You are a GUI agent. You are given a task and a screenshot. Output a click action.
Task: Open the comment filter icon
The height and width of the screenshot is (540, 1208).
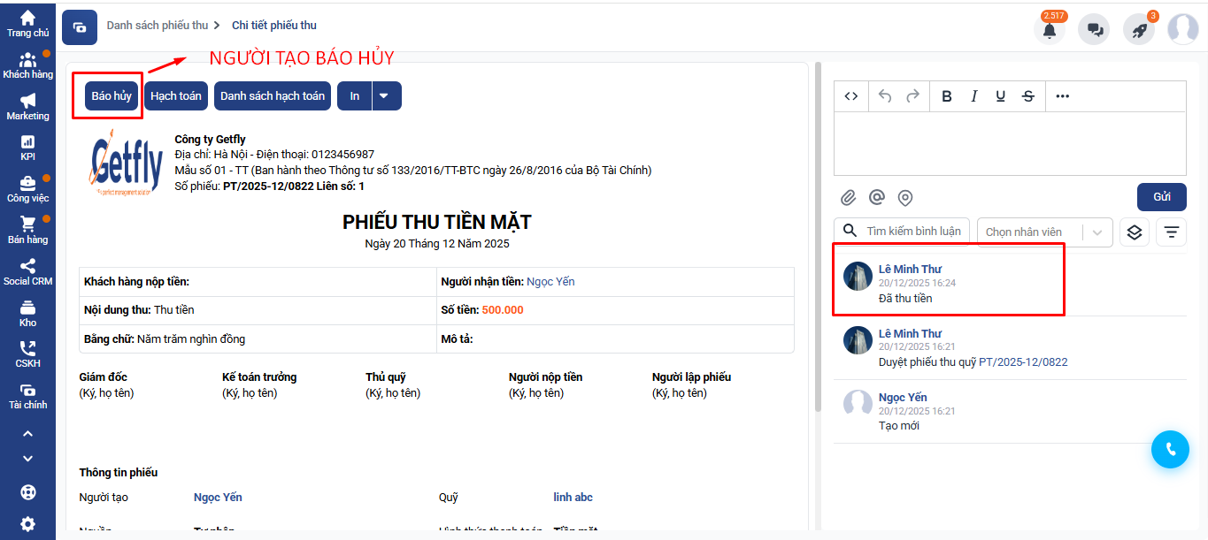pos(1171,232)
